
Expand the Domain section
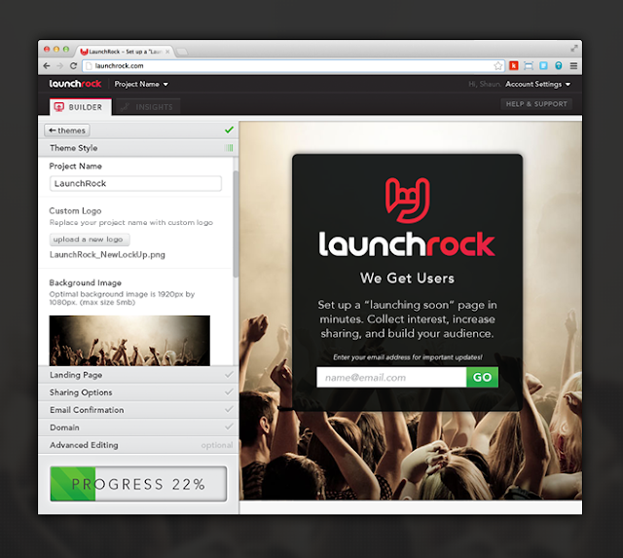(138, 428)
